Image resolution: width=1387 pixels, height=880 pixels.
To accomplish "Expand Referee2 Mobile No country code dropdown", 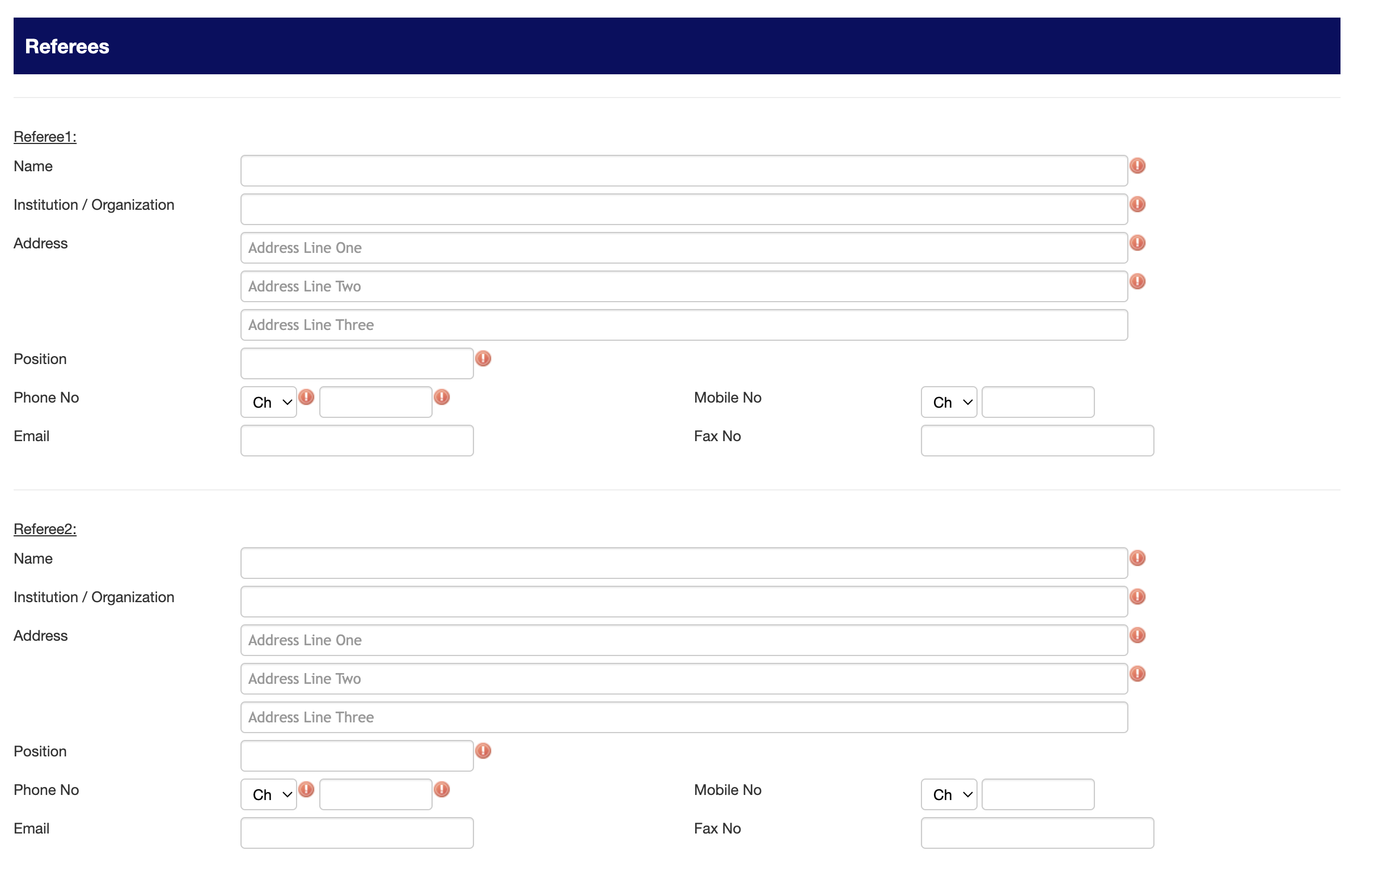I will pyautogui.click(x=949, y=794).
